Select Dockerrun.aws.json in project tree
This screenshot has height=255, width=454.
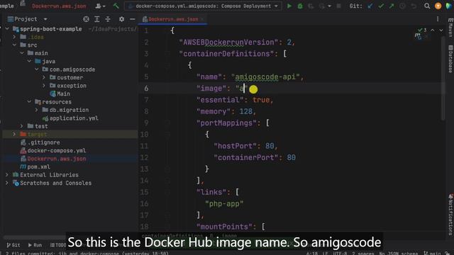(x=53, y=159)
